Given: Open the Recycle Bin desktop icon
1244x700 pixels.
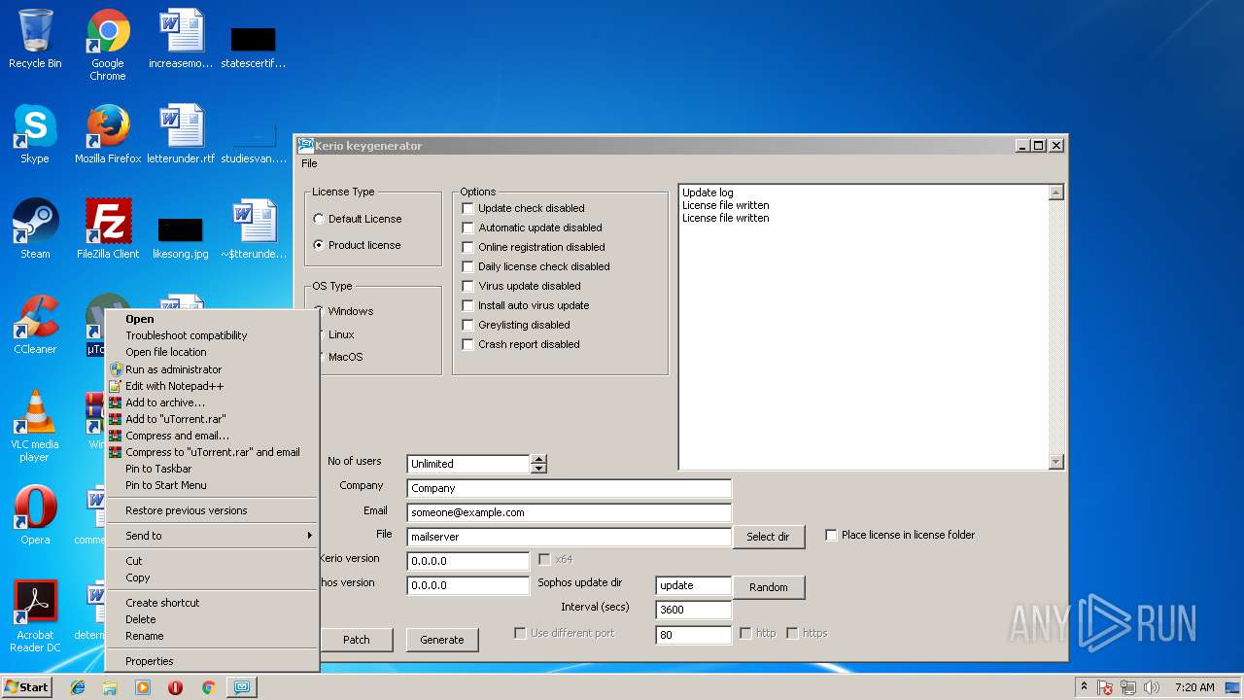Looking at the screenshot, I should click(35, 39).
